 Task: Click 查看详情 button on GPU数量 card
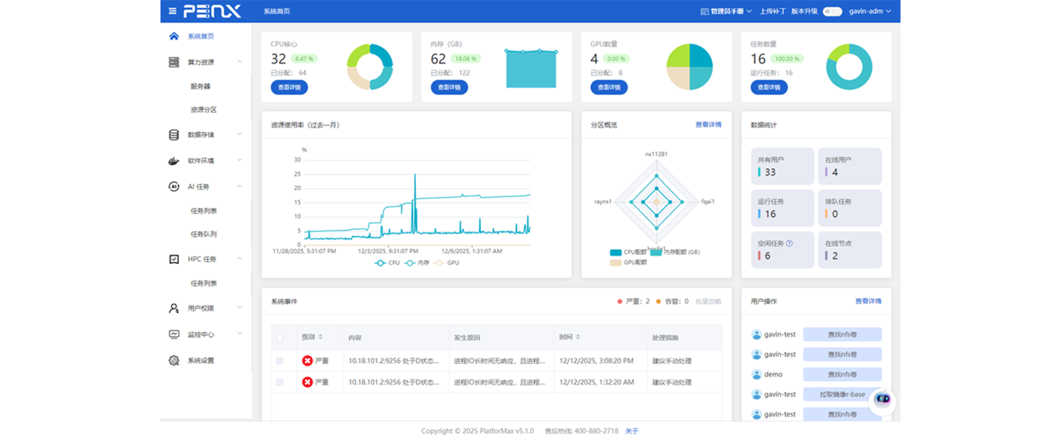click(x=609, y=87)
